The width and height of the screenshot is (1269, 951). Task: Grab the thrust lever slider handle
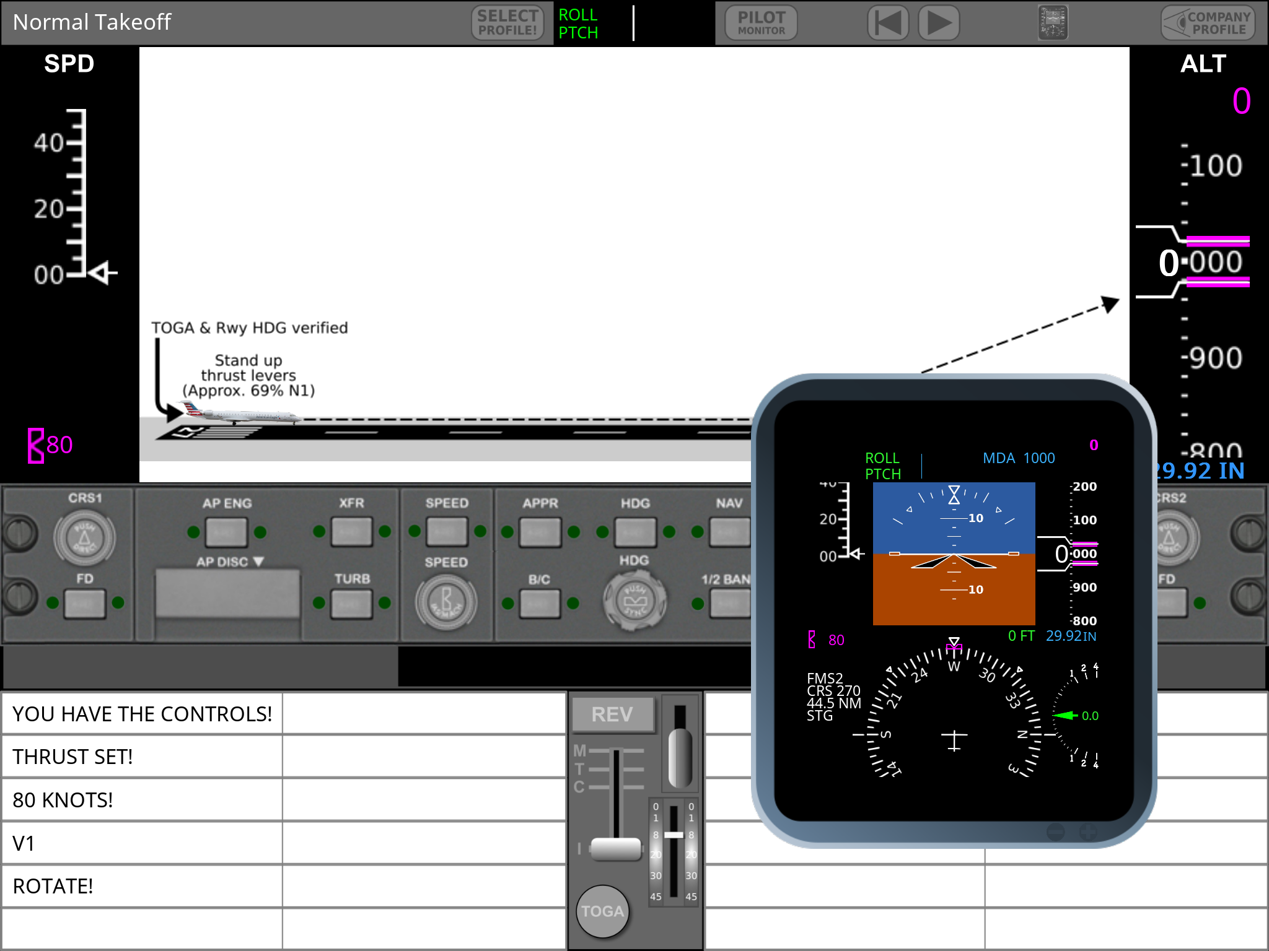[615, 849]
